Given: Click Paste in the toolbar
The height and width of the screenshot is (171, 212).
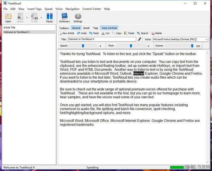Looking at the screenshot, I should (126, 33).
